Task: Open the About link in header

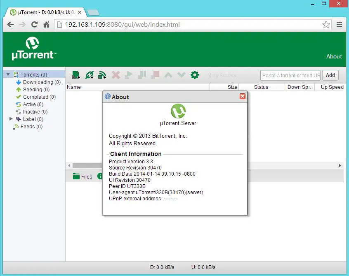Action: (334, 57)
